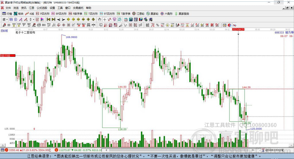294x159 pixels.
Task: Click the horizontal scrollbar left arrow
Action: (x=106, y=150)
